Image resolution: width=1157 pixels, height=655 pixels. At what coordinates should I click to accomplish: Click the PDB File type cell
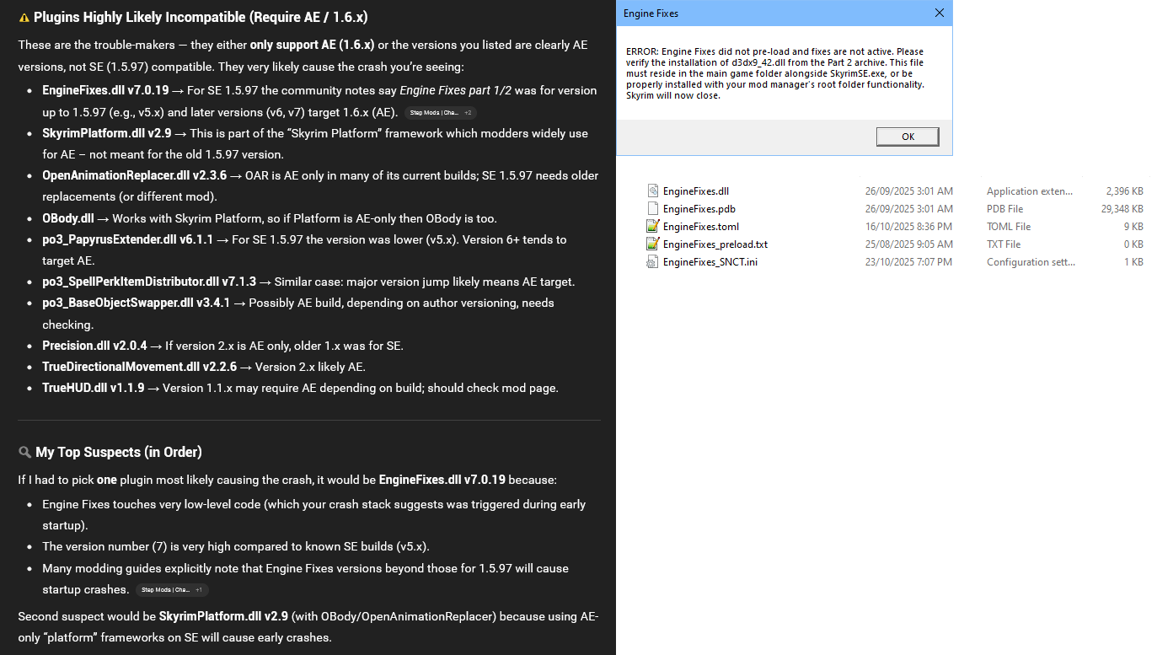pyautogui.click(x=1004, y=209)
